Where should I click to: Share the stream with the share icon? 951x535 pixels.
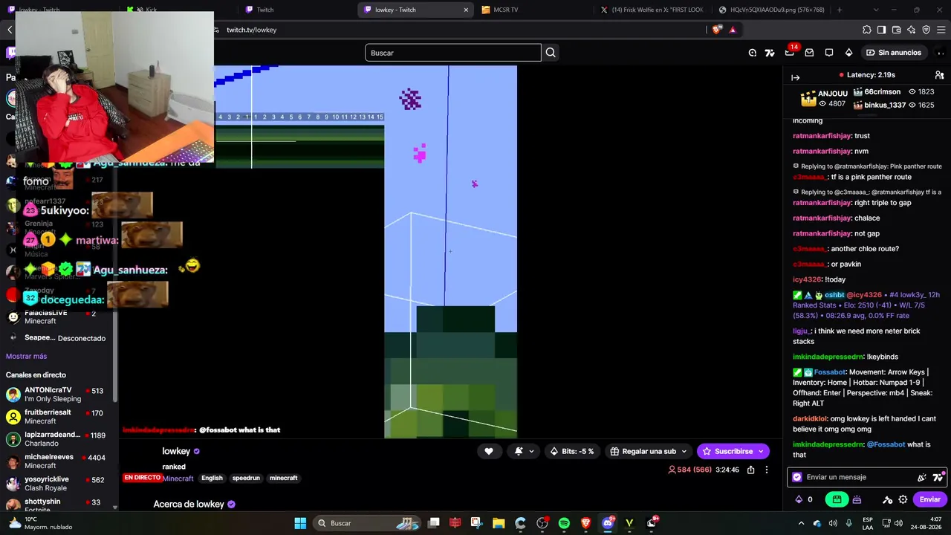pos(750,470)
